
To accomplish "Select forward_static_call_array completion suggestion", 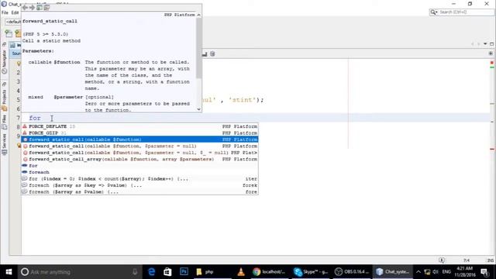I will 139,159.
